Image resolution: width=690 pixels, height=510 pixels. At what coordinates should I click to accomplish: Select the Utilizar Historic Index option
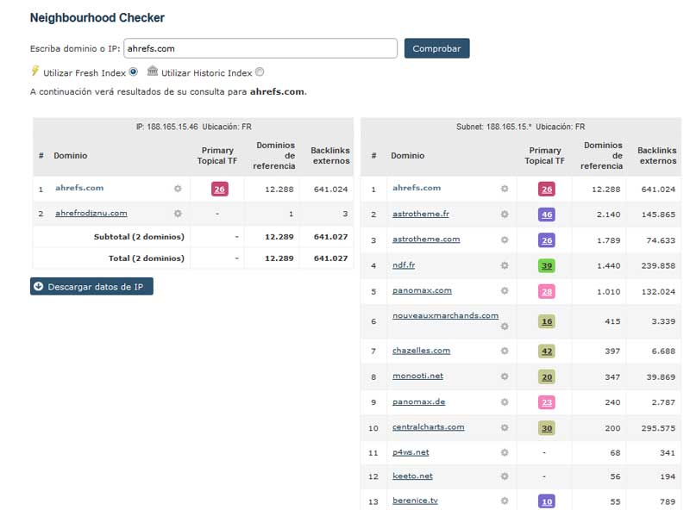click(260, 73)
